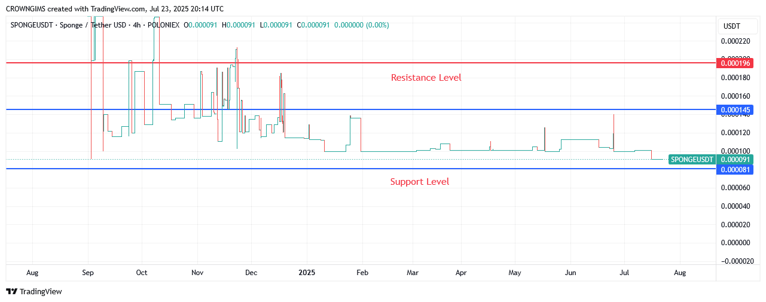Screen dimensions: 766x302
Task: Click the 0.000040 price scale value
Action: (x=735, y=206)
